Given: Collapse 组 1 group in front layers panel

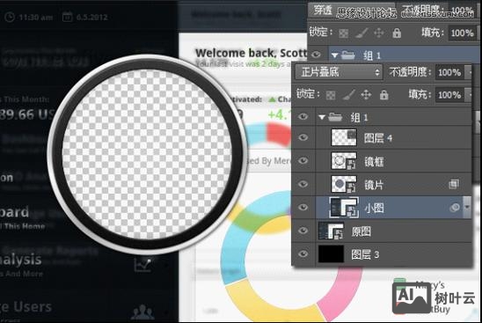Looking at the screenshot, I should pos(322,117).
